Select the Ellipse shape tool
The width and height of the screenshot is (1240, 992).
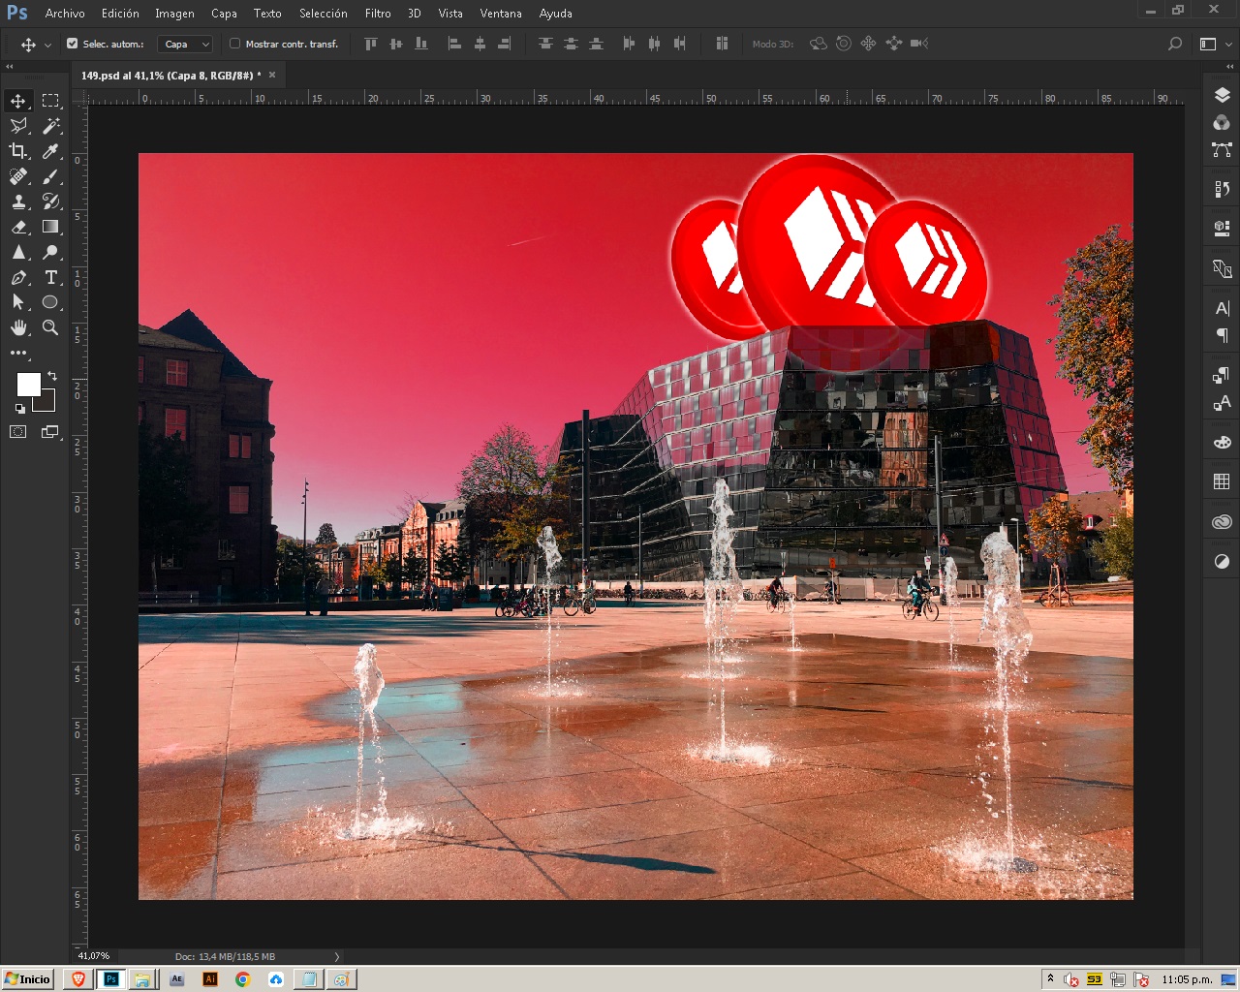[x=50, y=302]
